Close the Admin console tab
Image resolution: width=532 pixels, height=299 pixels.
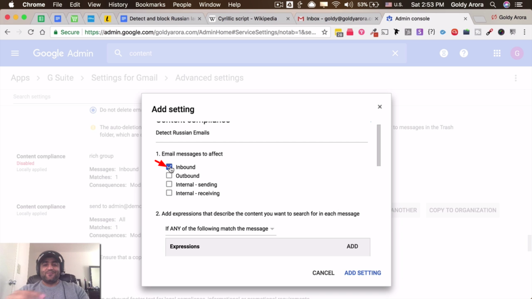click(465, 19)
